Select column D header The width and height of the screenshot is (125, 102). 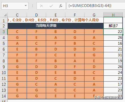click(x=37, y=15)
